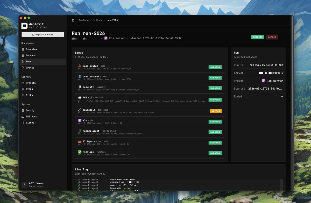The image size is (311, 203).
Task: Cancel the run
Action: click(x=272, y=37)
